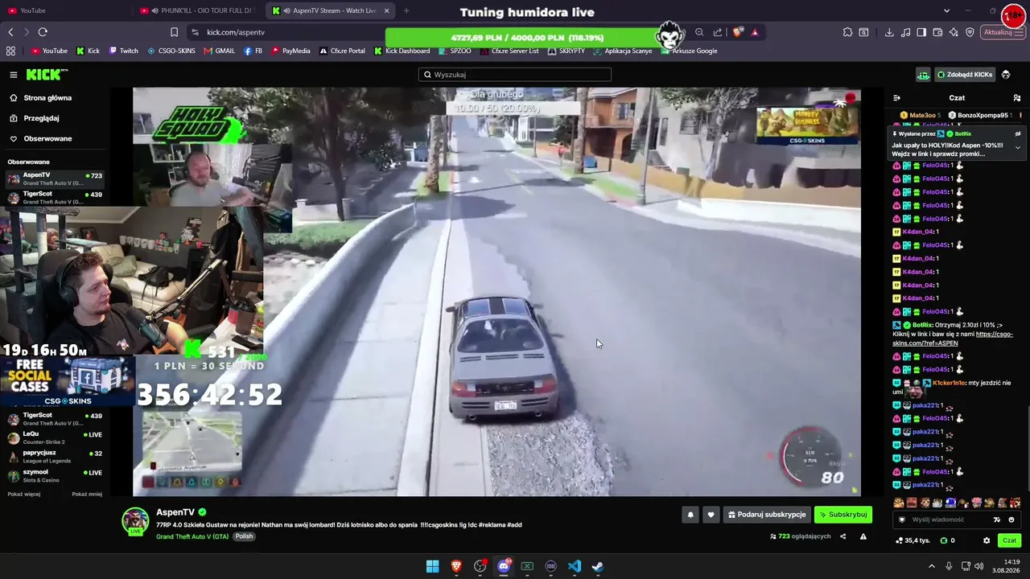This screenshot has height=579, width=1030.
Task: Click the AspenTV streamer avatar below video
Action: (x=135, y=520)
